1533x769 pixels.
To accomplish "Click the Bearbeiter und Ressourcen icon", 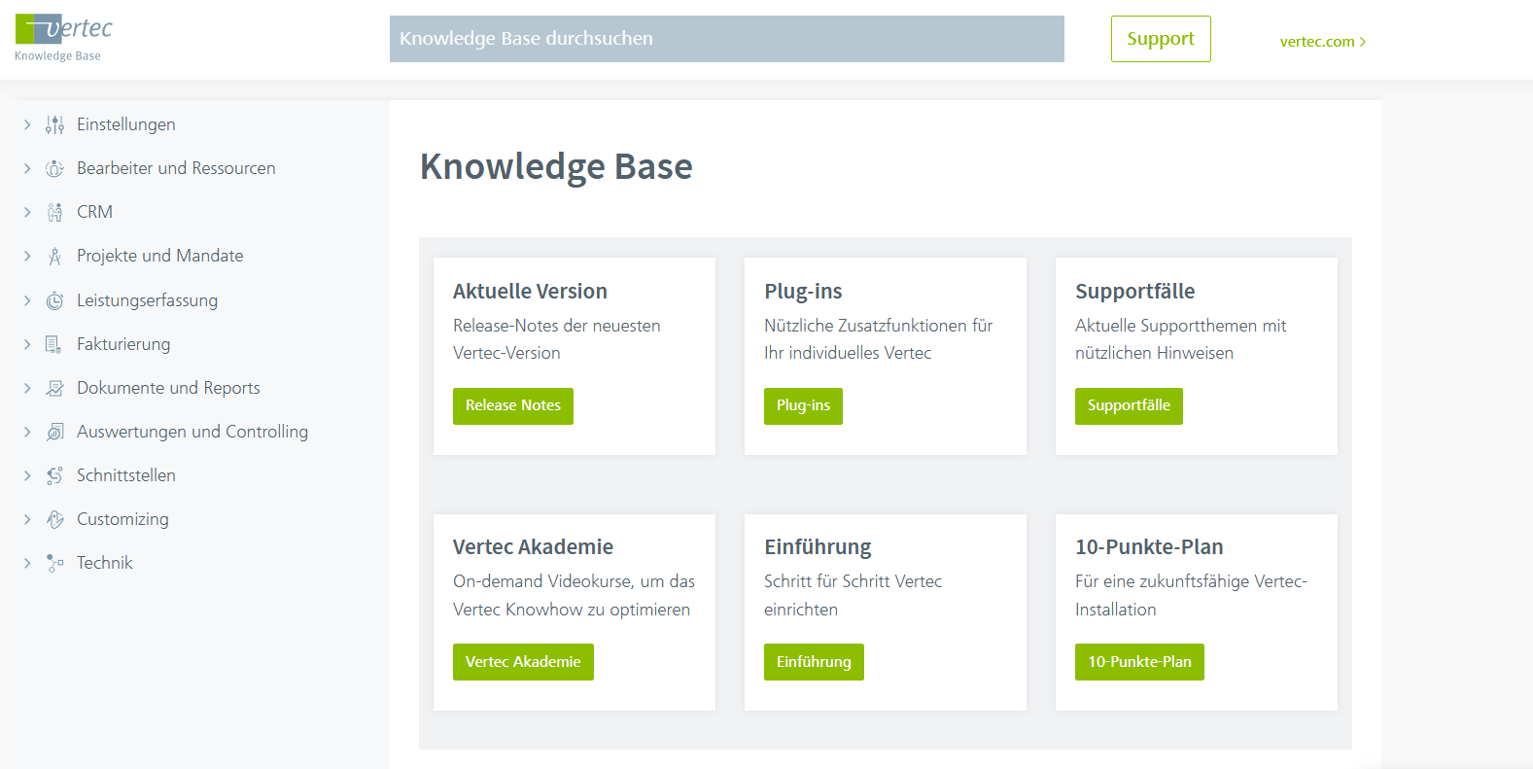I will pyautogui.click(x=55, y=168).
